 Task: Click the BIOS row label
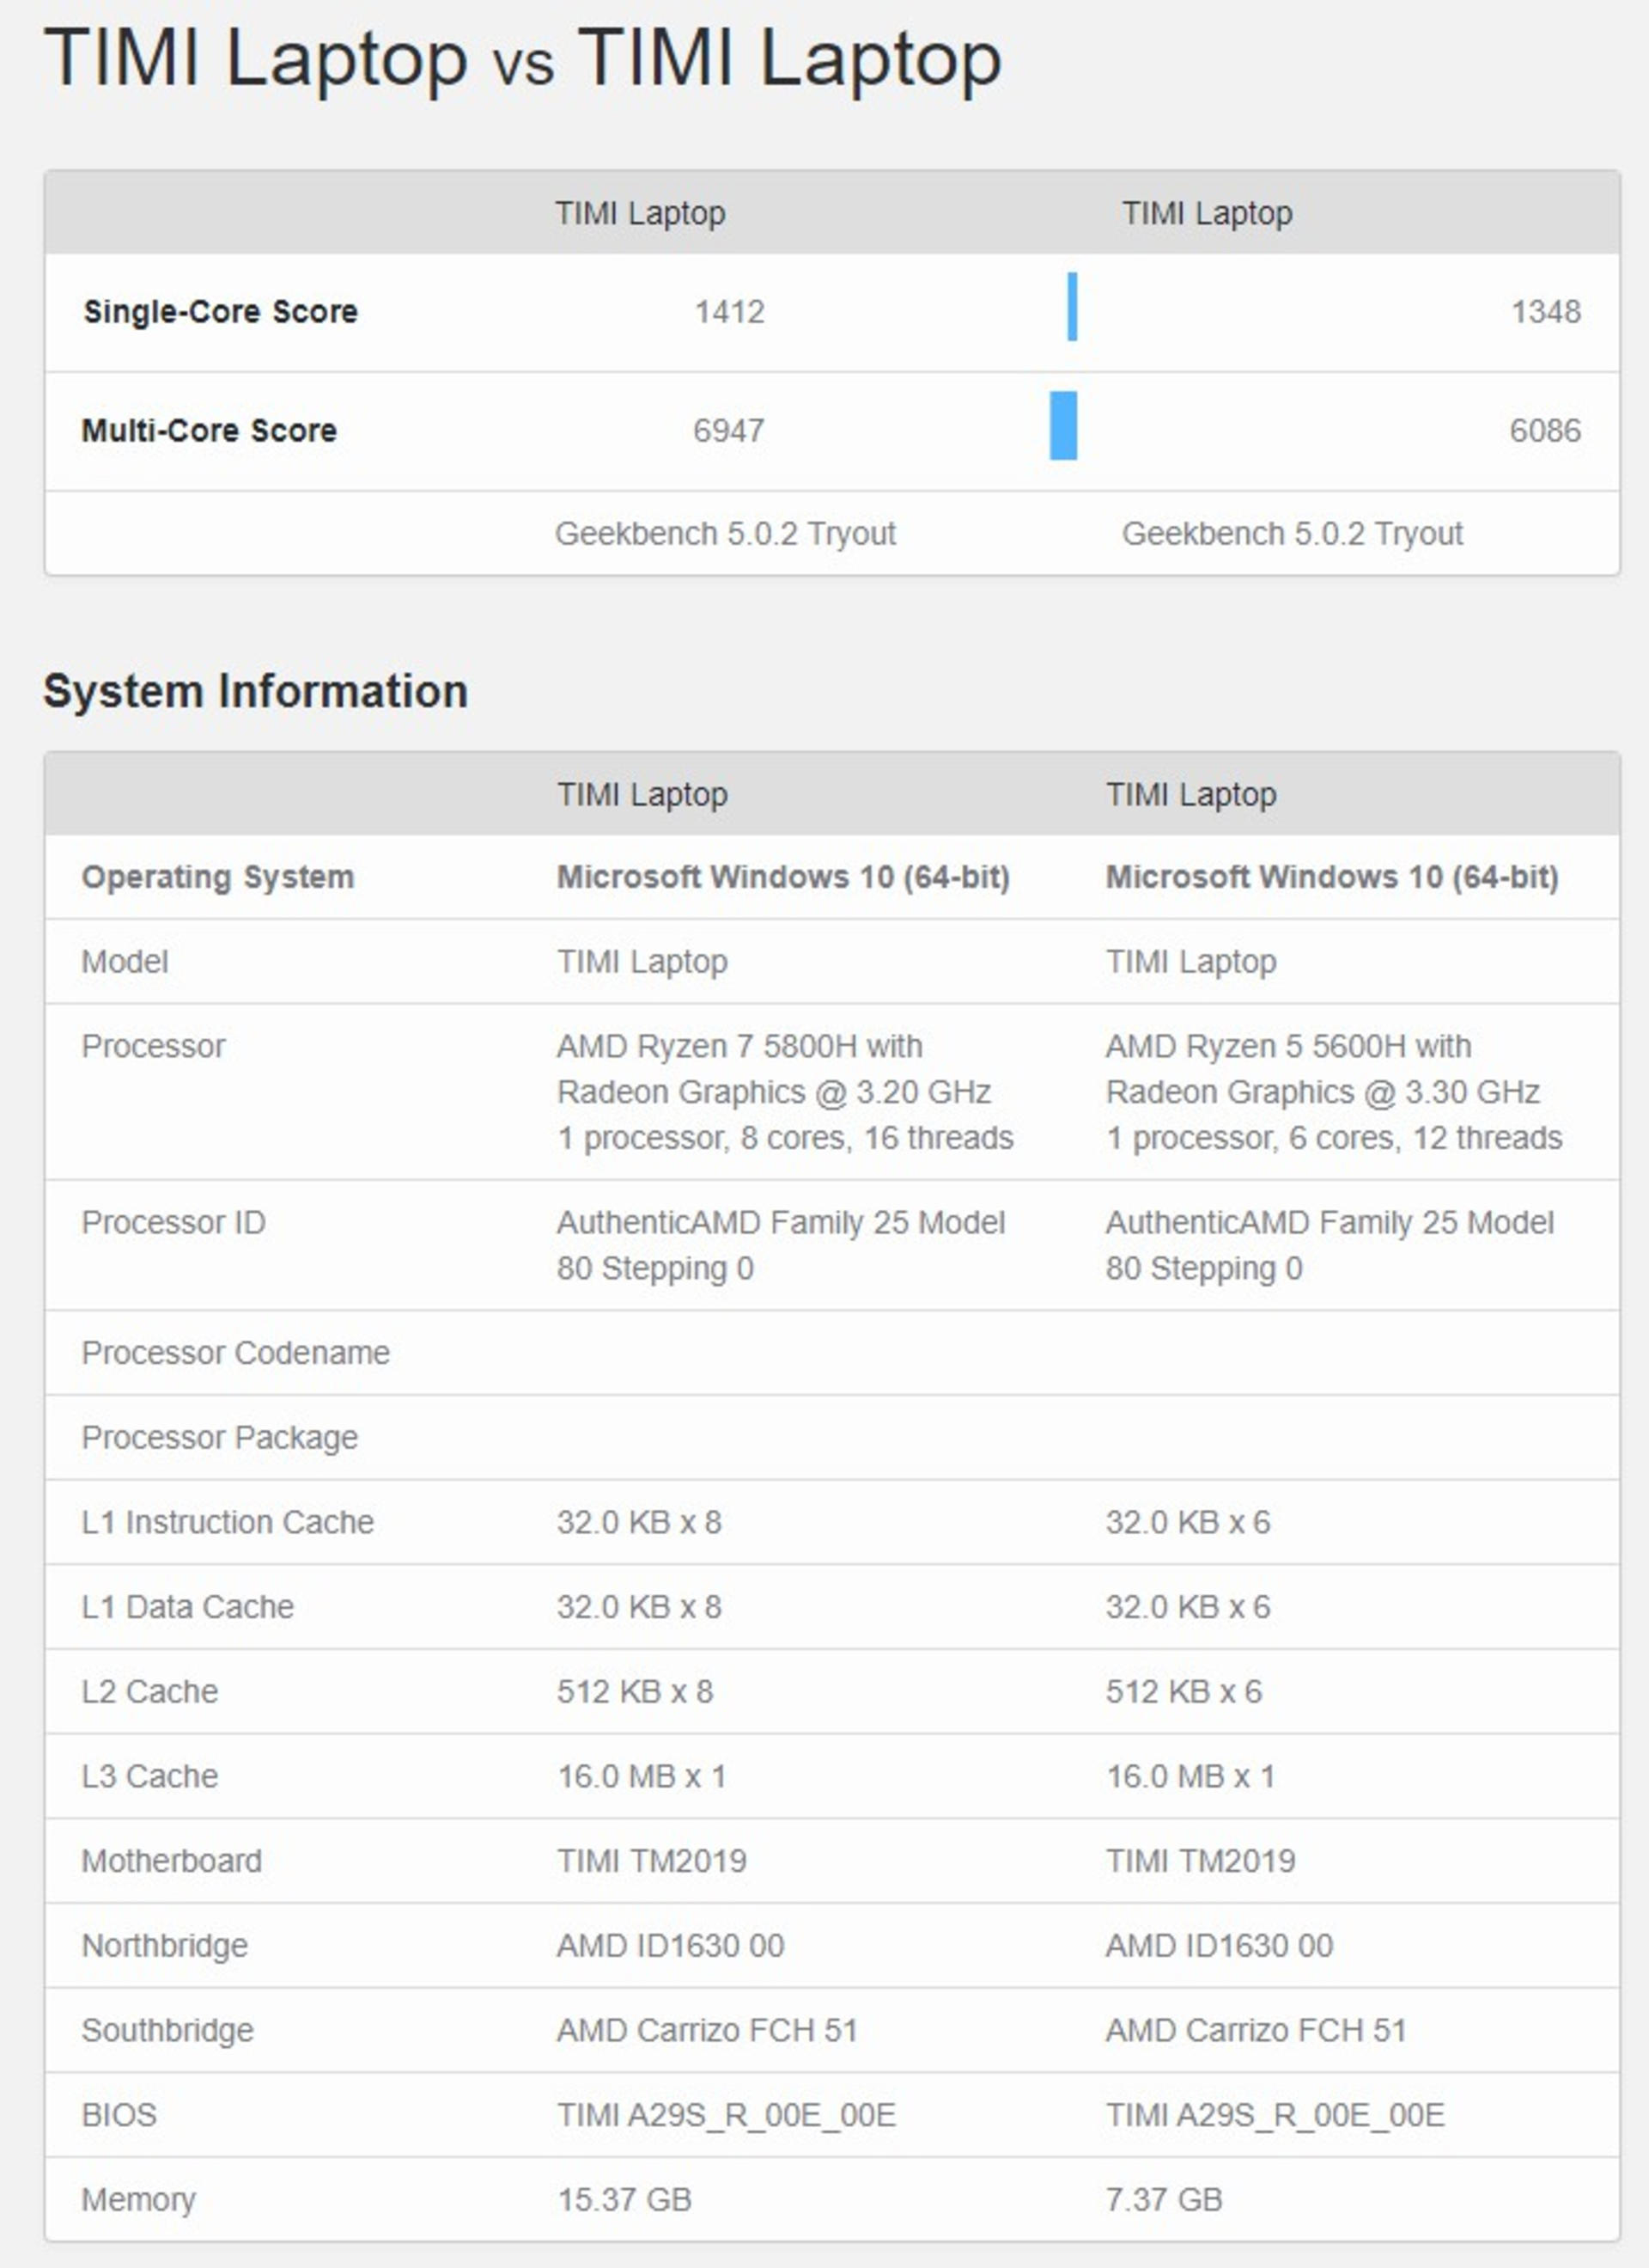point(119,2116)
